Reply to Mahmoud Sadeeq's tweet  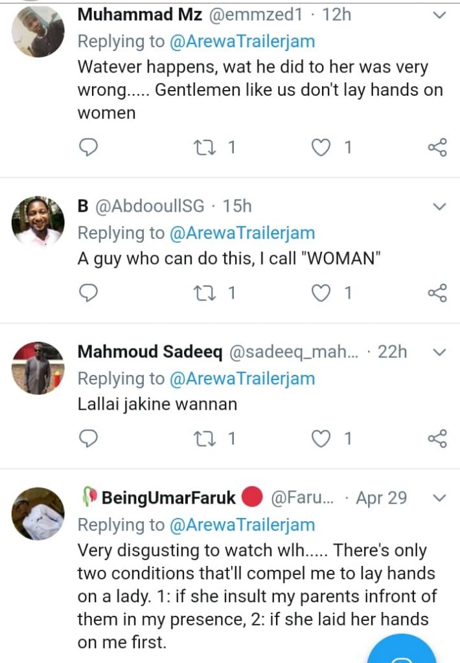[87, 439]
